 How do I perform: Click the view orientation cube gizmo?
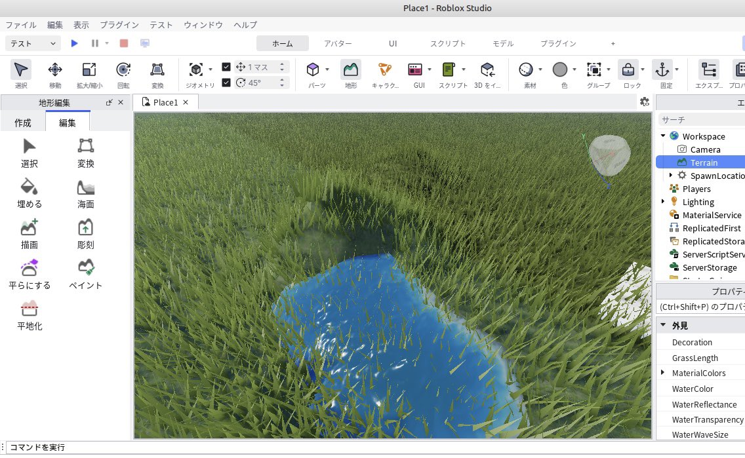click(609, 156)
